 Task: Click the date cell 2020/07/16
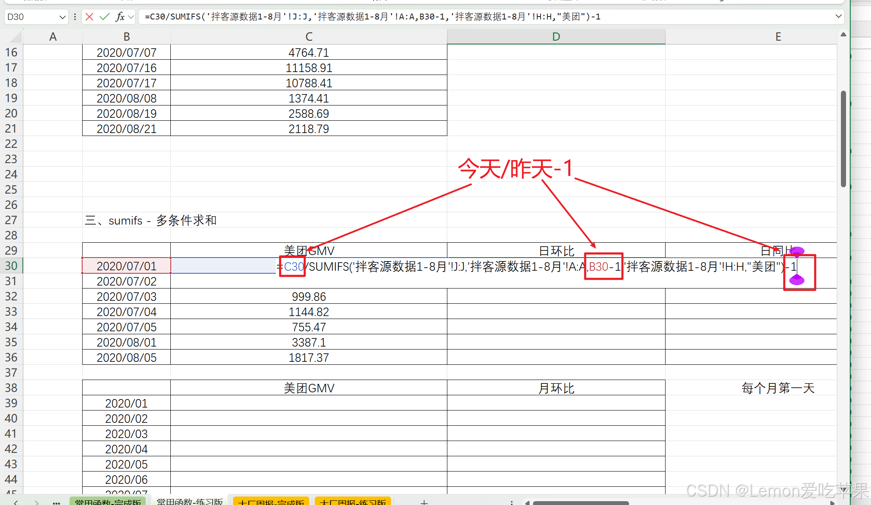coord(127,68)
